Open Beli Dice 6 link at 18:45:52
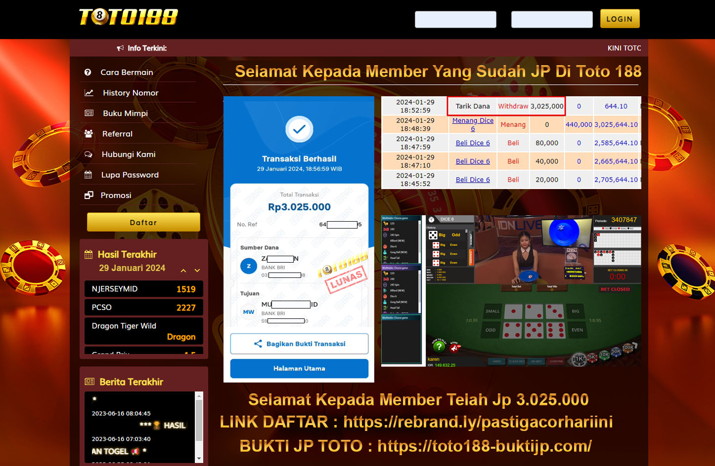Screen dimensions: 715x466 [473, 180]
